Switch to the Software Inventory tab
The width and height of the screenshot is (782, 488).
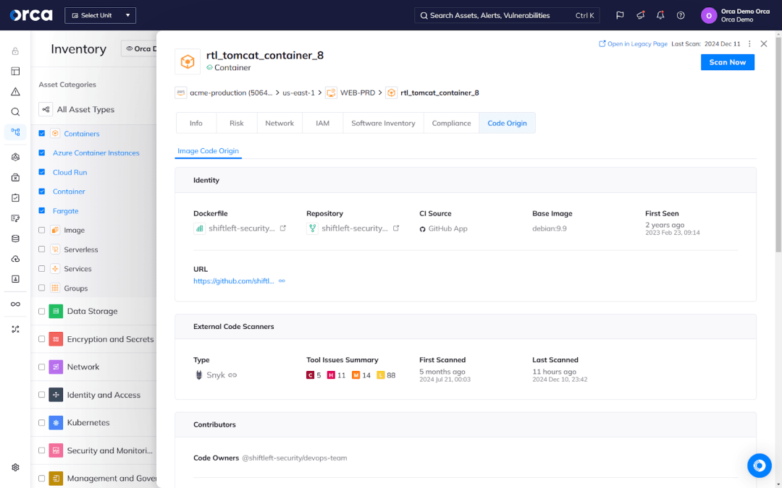(x=383, y=123)
